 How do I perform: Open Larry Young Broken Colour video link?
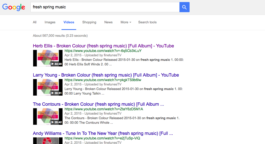coord(106,75)
